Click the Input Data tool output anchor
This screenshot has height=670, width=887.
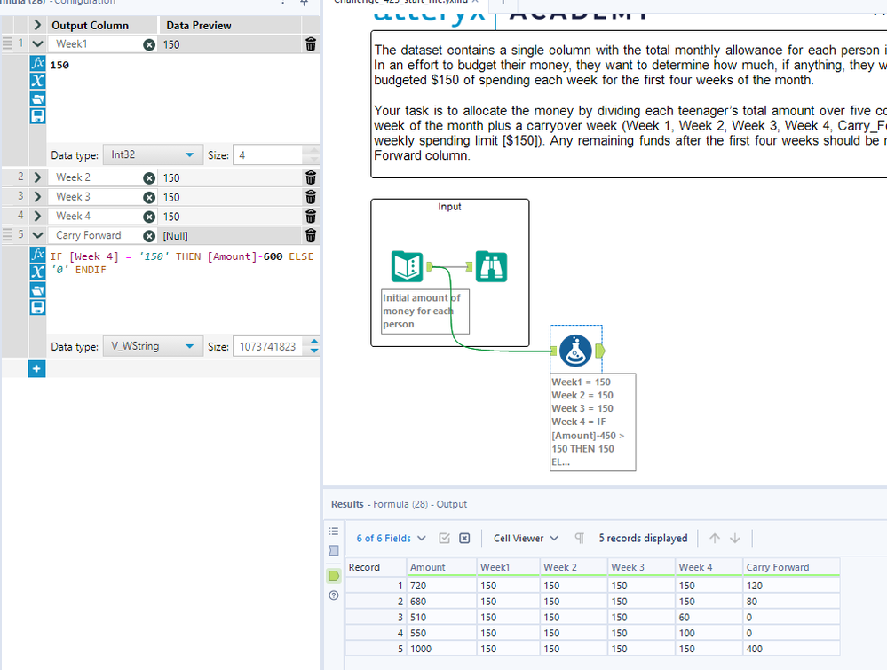430,266
